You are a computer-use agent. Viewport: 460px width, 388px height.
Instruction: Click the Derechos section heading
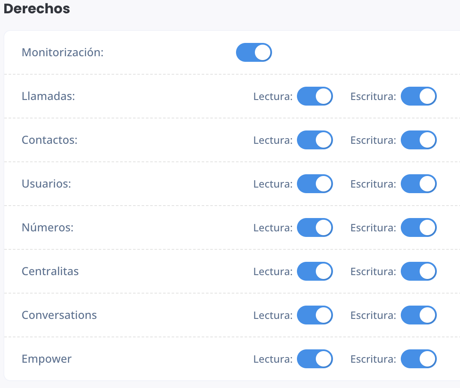click(37, 9)
